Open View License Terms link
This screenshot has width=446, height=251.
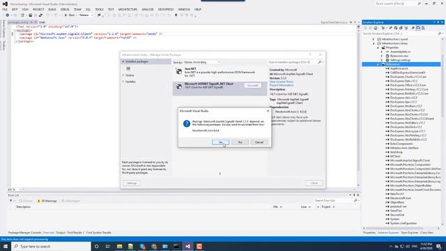tap(282, 82)
